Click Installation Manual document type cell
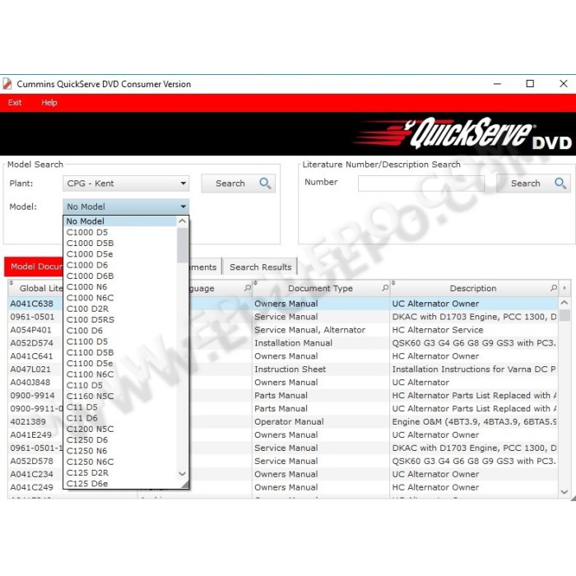This screenshot has height=576, width=576. click(x=321, y=343)
